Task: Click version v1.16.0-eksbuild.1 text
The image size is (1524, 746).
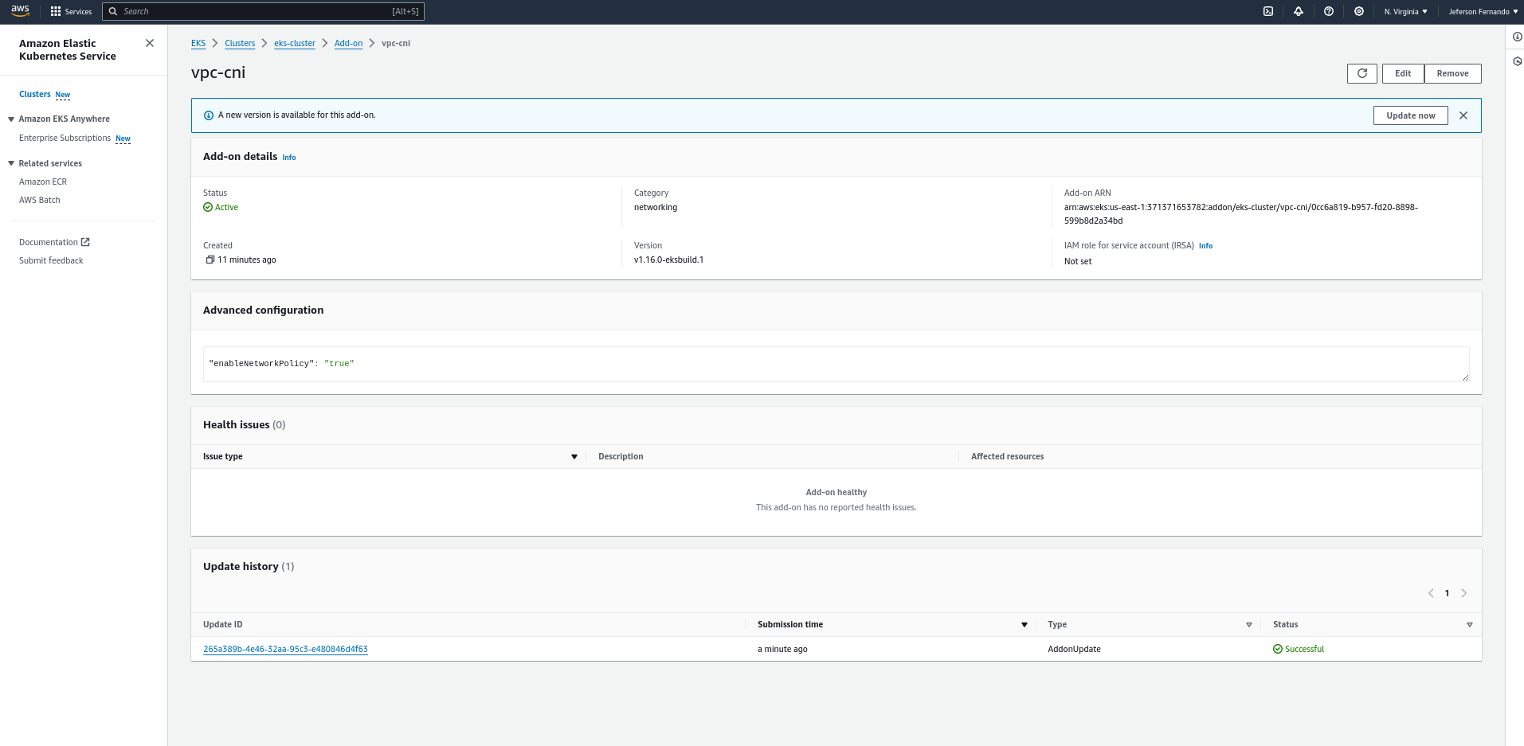Action: pyautogui.click(x=668, y=260)
